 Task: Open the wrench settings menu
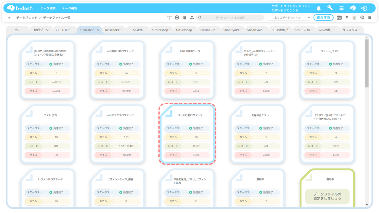pos(330,8)
